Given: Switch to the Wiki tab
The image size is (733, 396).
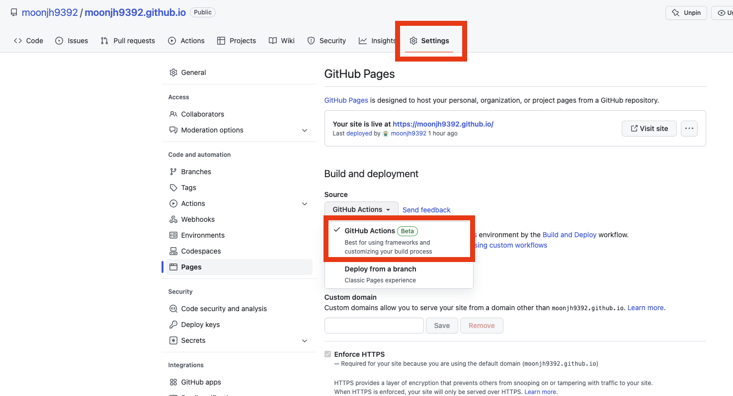Looking at the screenshot, I should click(282, 41).
